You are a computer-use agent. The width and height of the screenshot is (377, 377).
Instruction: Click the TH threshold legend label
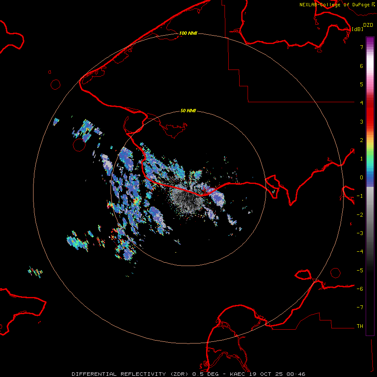coord(360,326)
